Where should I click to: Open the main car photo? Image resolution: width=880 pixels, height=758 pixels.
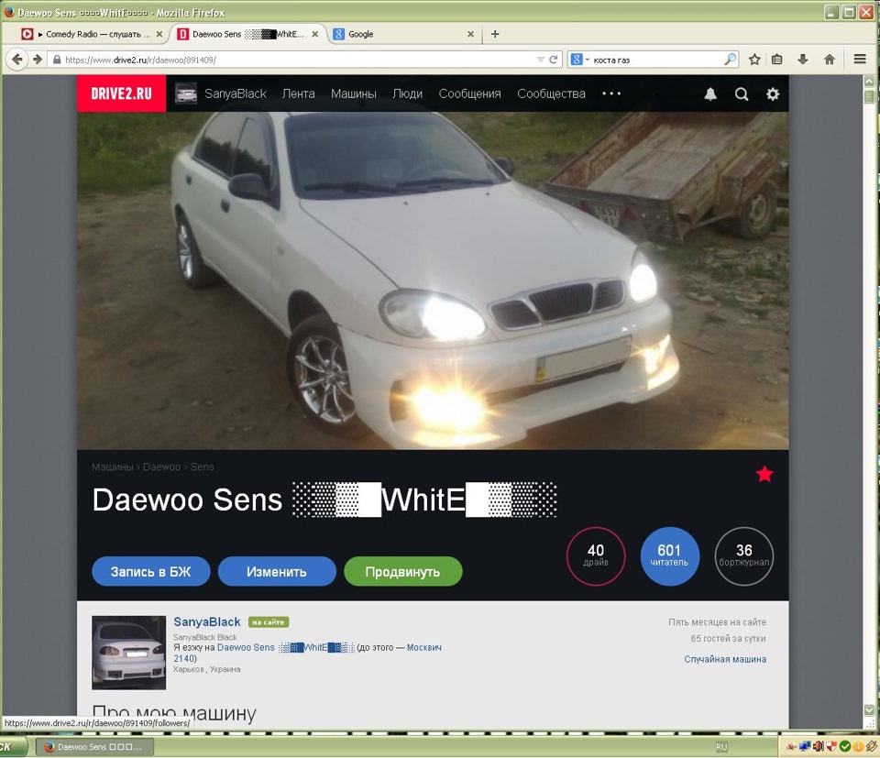tap(433, 280)
